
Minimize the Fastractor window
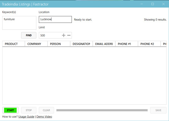142,4
